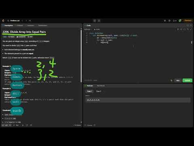This screenshot has width=194, height=146.
Task: Open the Python language dropdown
Action: 88,29
